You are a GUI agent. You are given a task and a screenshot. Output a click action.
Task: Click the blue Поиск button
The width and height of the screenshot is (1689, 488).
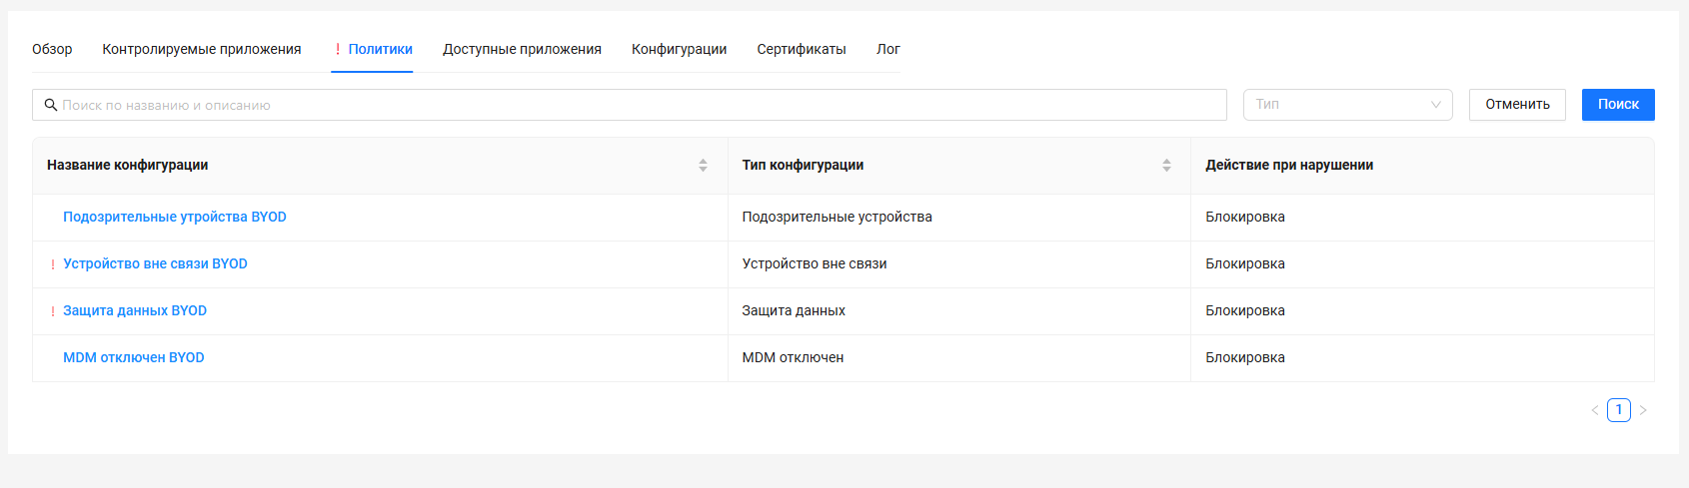coord(1617,105)
